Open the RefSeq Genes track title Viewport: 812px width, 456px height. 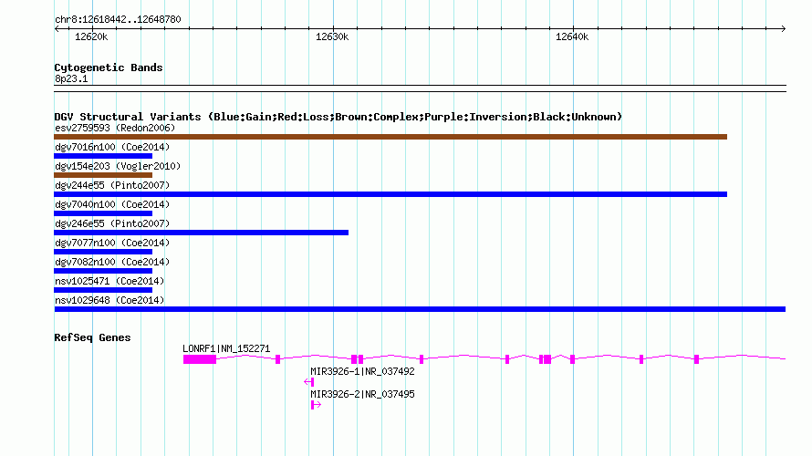coord(92,337)
